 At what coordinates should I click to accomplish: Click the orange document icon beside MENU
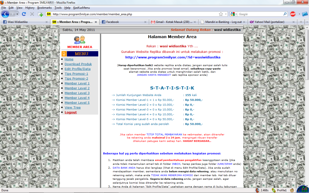[64, 54]
